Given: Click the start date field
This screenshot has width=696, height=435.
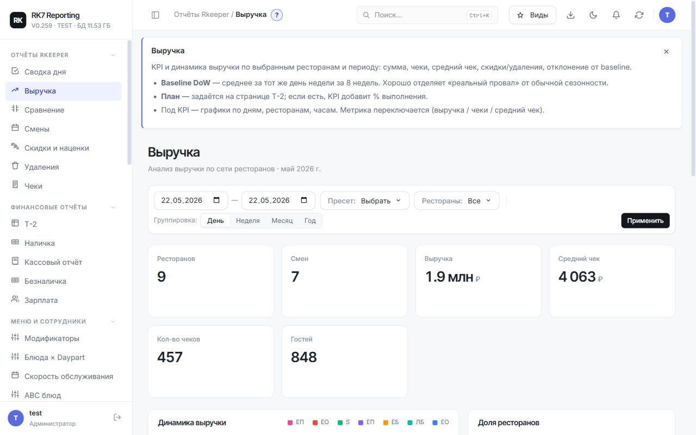Looking at the screenshot, I should pos(191,201).
